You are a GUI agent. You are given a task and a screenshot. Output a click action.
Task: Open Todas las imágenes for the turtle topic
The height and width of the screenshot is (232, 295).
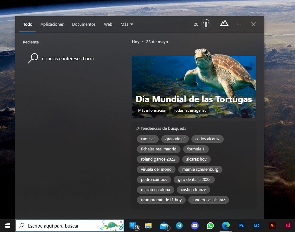190,110
